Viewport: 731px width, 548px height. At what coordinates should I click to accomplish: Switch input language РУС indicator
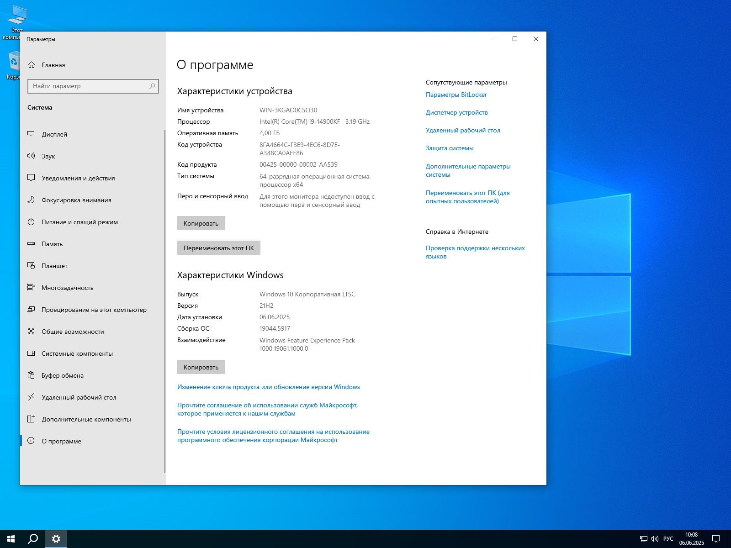click(668, 539)
